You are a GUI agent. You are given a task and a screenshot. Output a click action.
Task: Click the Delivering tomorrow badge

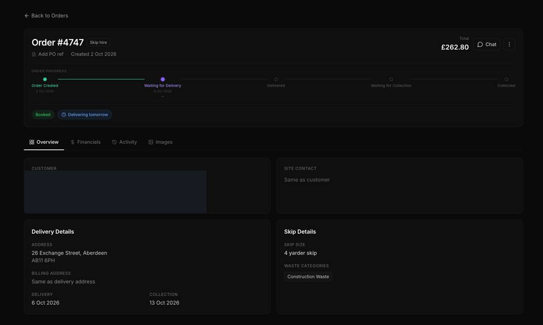point(85,115)
